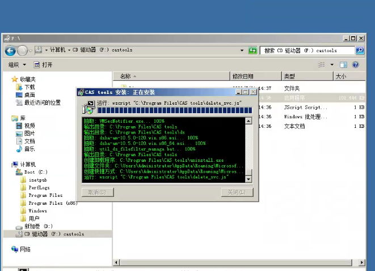This screenshot has height=271, width=375.
Task: Open 下载 folder in favorites
Action: [29, 87]
